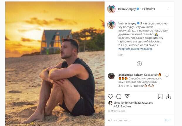This screenshot has height=126, width=182.
Task: Focus the Add a comment field
Action: [x=132, y=120]
